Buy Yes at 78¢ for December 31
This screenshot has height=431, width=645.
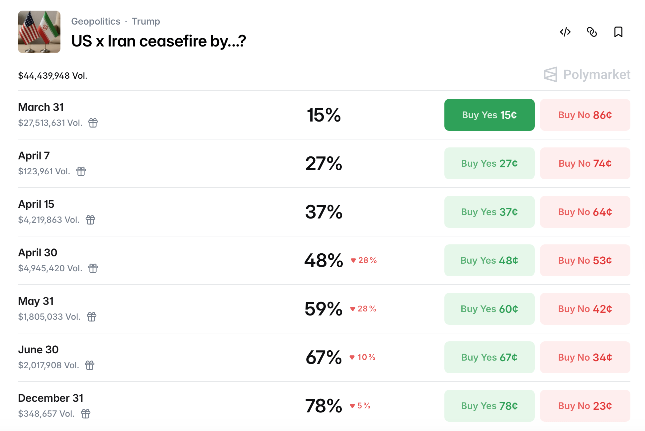[x=489, y=406]
